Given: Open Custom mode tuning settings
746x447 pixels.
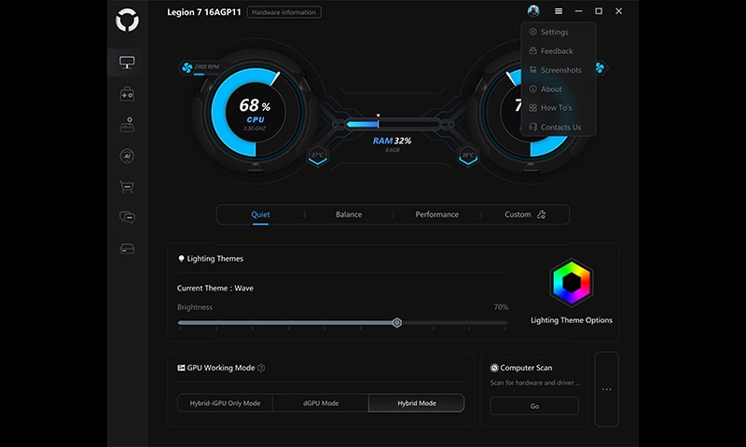Looking at the screenshot, I should [524, 214].
